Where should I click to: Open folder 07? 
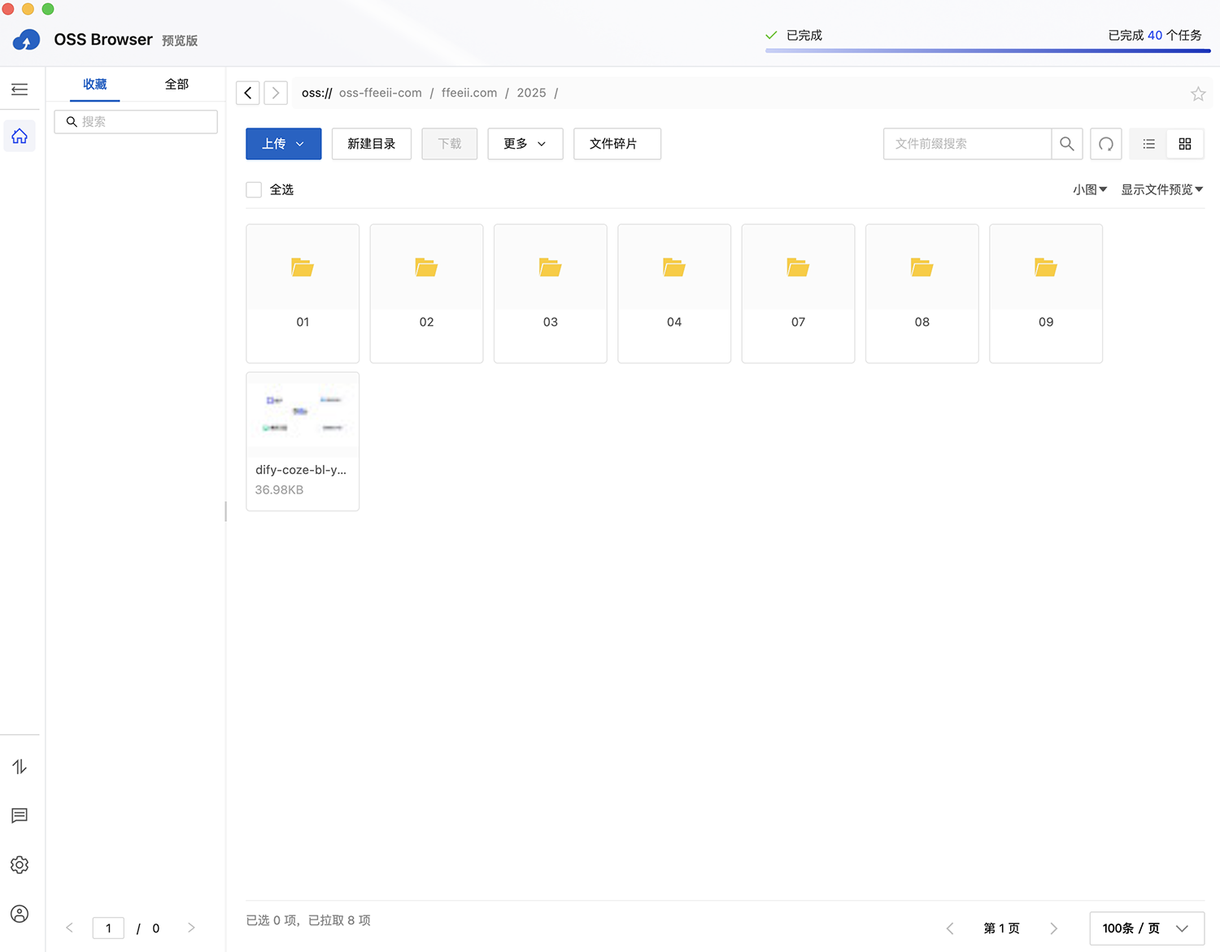(798, 293)
